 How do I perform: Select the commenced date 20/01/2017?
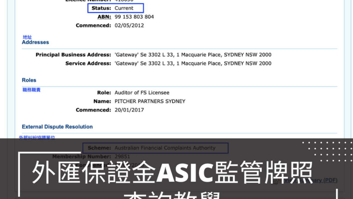[x=129, y=110]
